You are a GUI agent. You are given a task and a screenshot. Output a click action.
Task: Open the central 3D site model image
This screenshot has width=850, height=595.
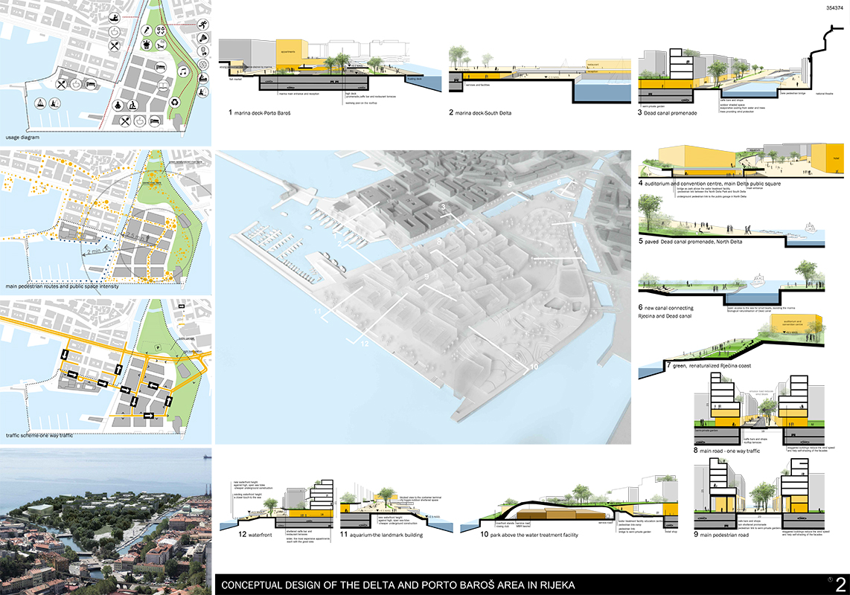pyautogui.click(x=423, y=297)
